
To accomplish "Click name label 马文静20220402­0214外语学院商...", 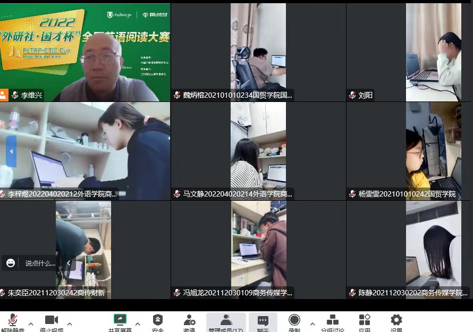I will tap(238, 194).
